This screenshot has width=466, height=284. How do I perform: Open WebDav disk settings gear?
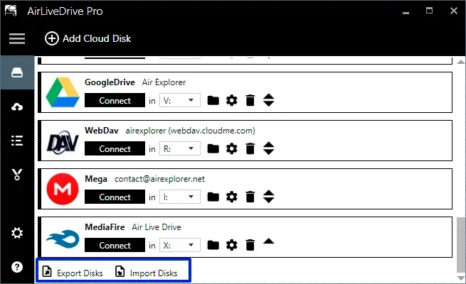pos(231,148)
